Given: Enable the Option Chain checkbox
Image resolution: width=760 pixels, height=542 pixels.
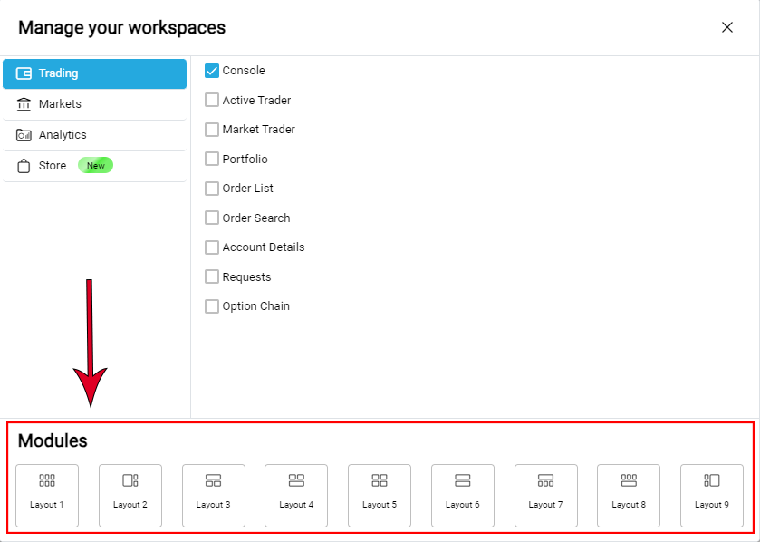Looking at the screenshot, I should (211, 306).
